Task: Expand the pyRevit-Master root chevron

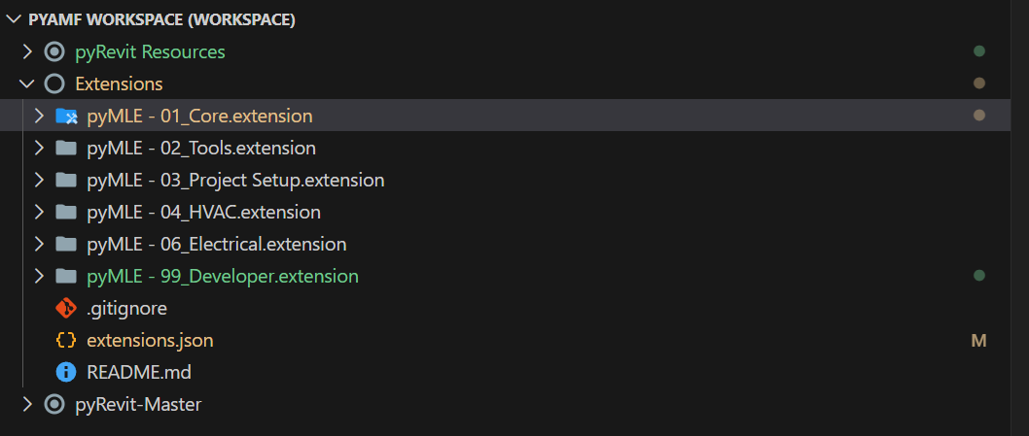Action: pyautogui.click(x=27, y=404)
